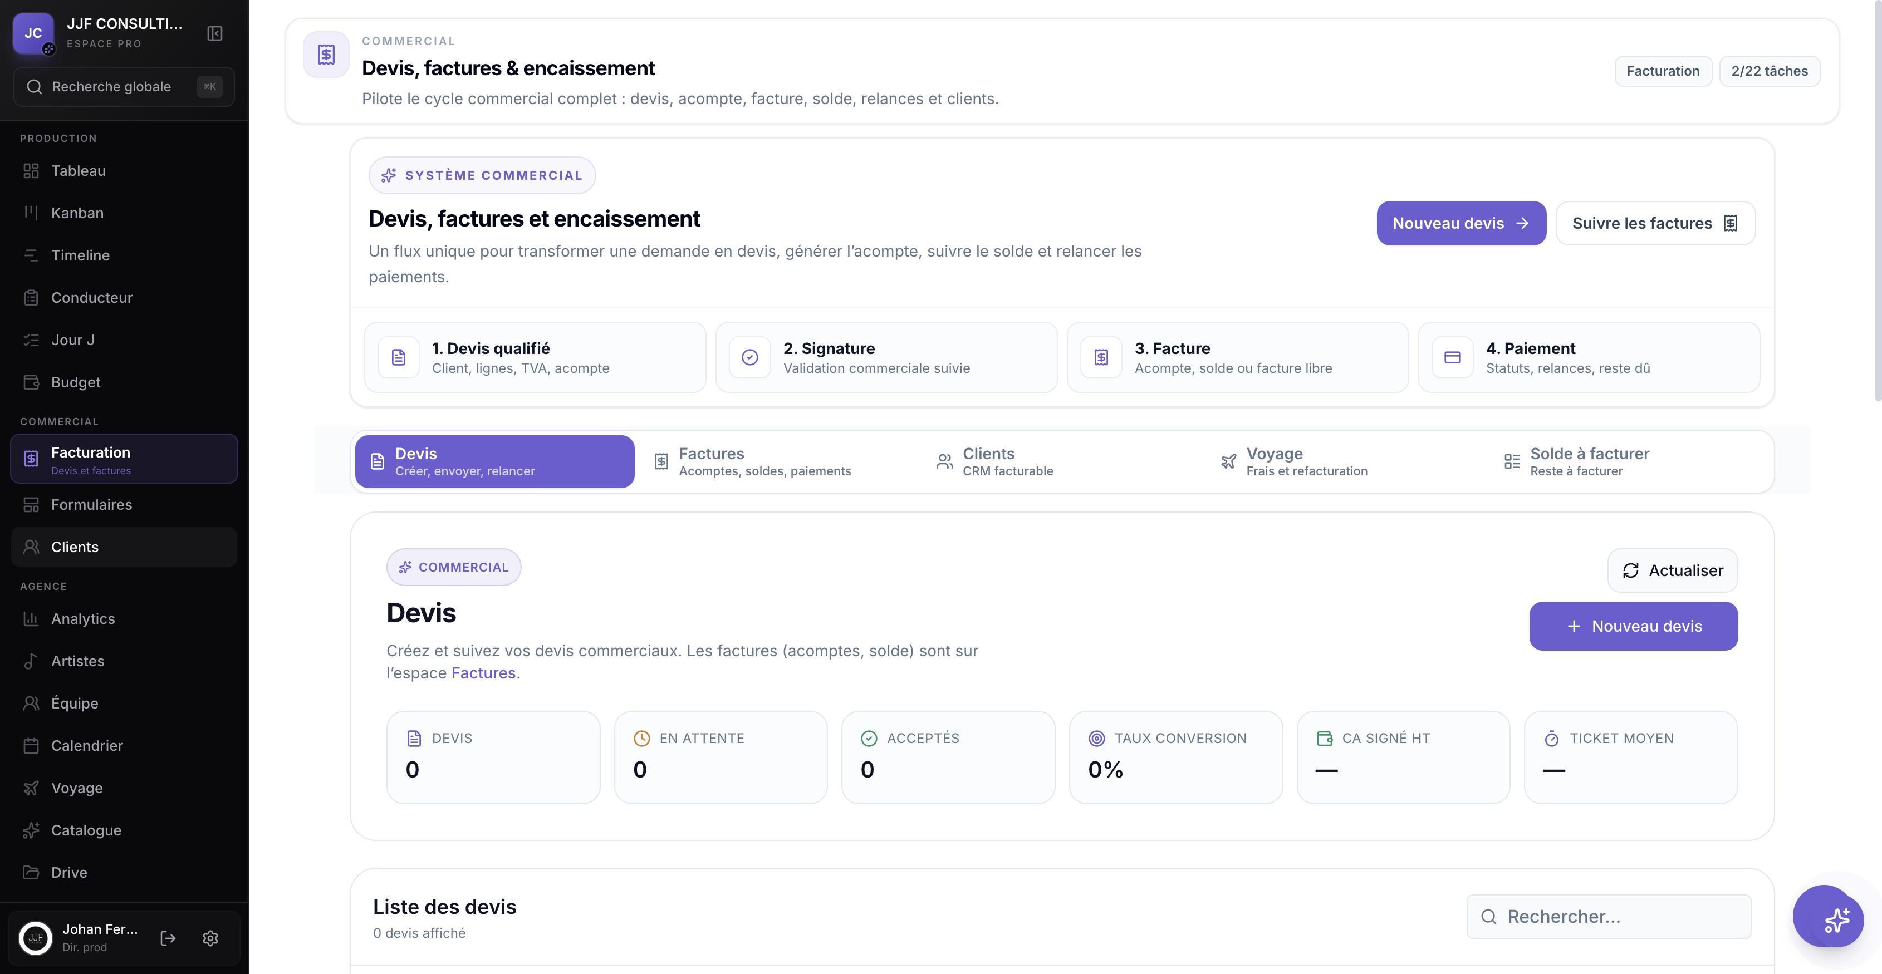
Task: Click Suivre les factures button
Action: click(x=1655, y=223)
